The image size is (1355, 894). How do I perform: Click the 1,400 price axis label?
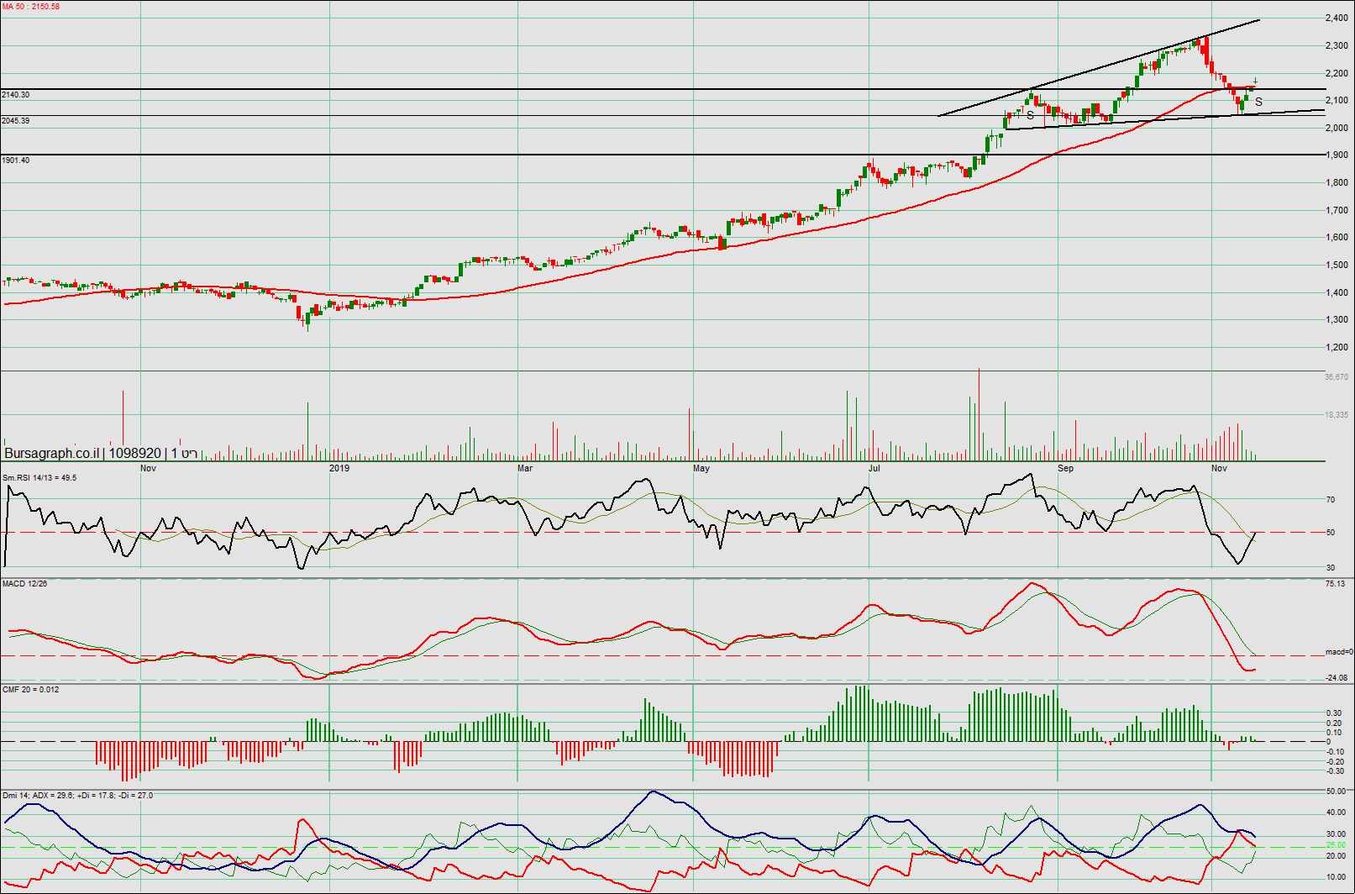1337,292
